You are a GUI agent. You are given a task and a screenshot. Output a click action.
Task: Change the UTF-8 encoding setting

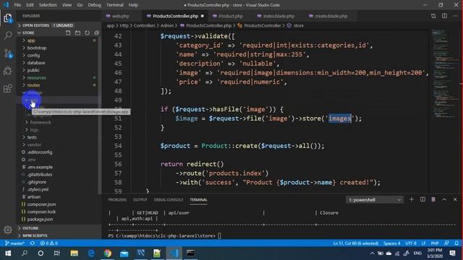coord(411,243)
